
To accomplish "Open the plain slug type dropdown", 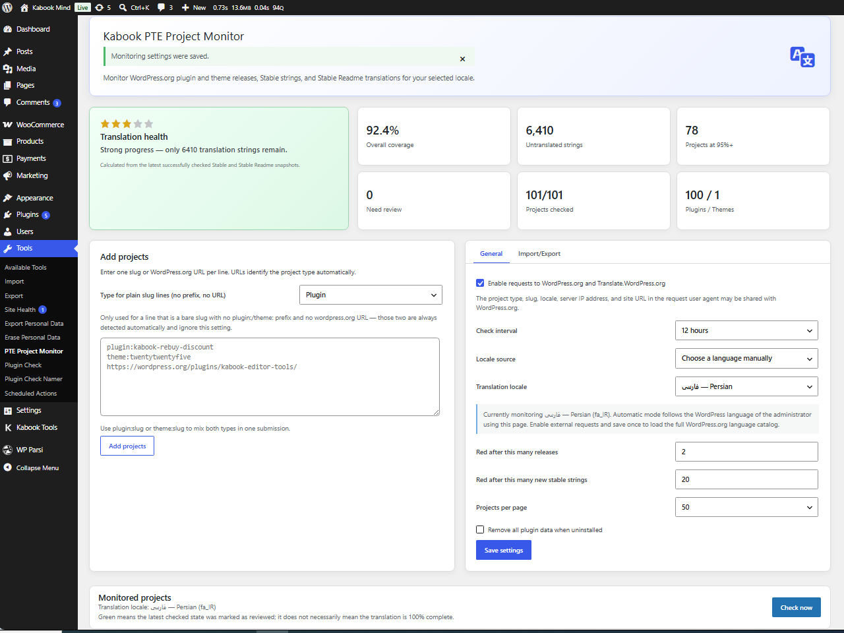I will pos(371,295).
